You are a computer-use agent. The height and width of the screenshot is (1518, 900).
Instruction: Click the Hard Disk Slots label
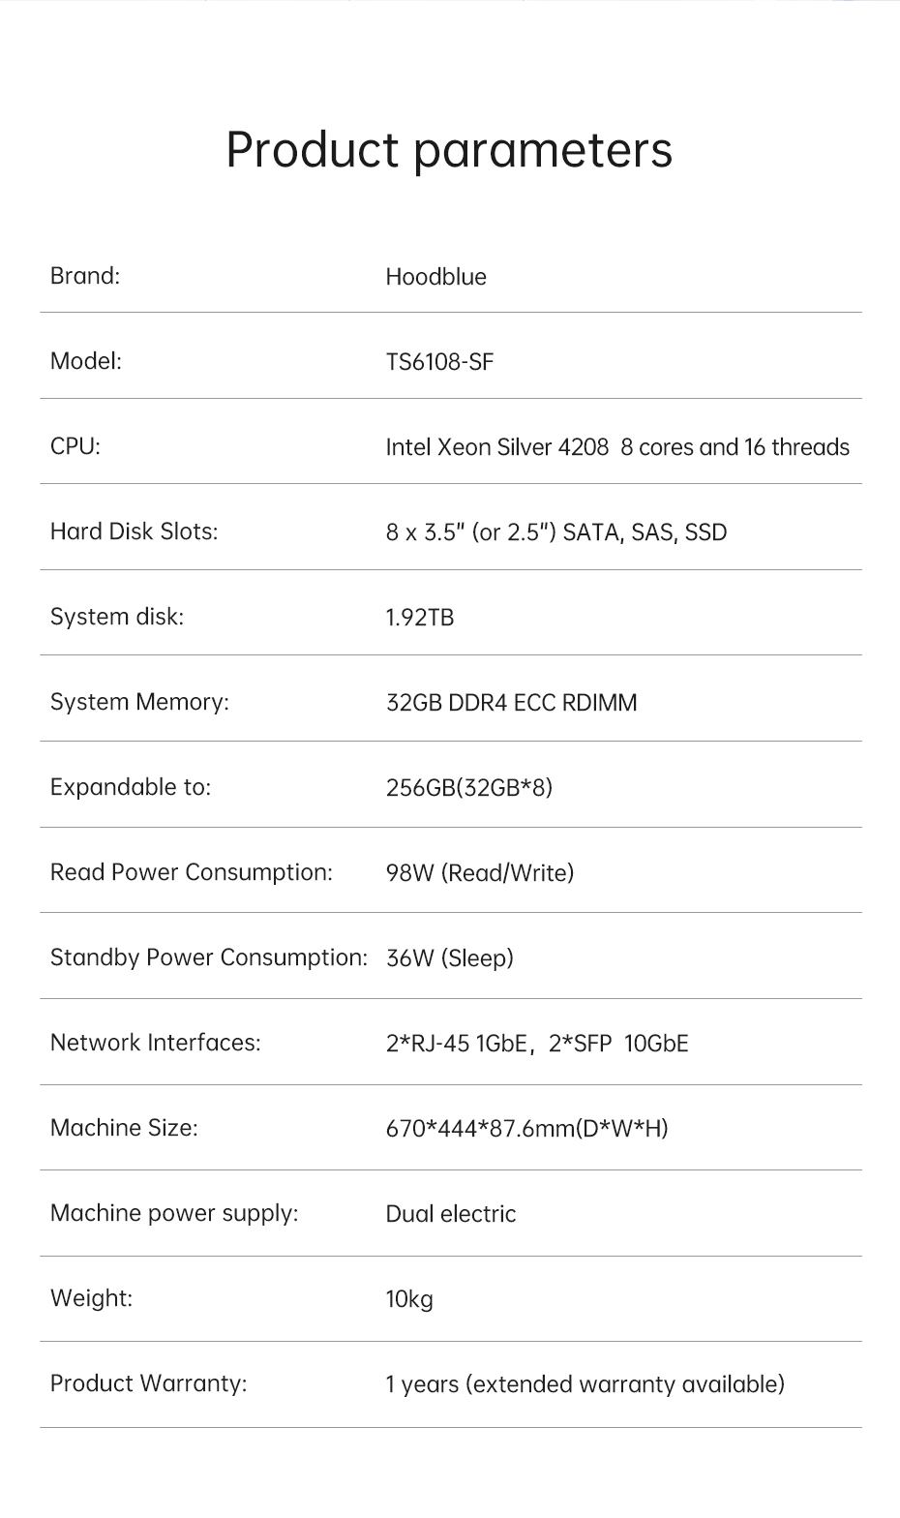134,531
